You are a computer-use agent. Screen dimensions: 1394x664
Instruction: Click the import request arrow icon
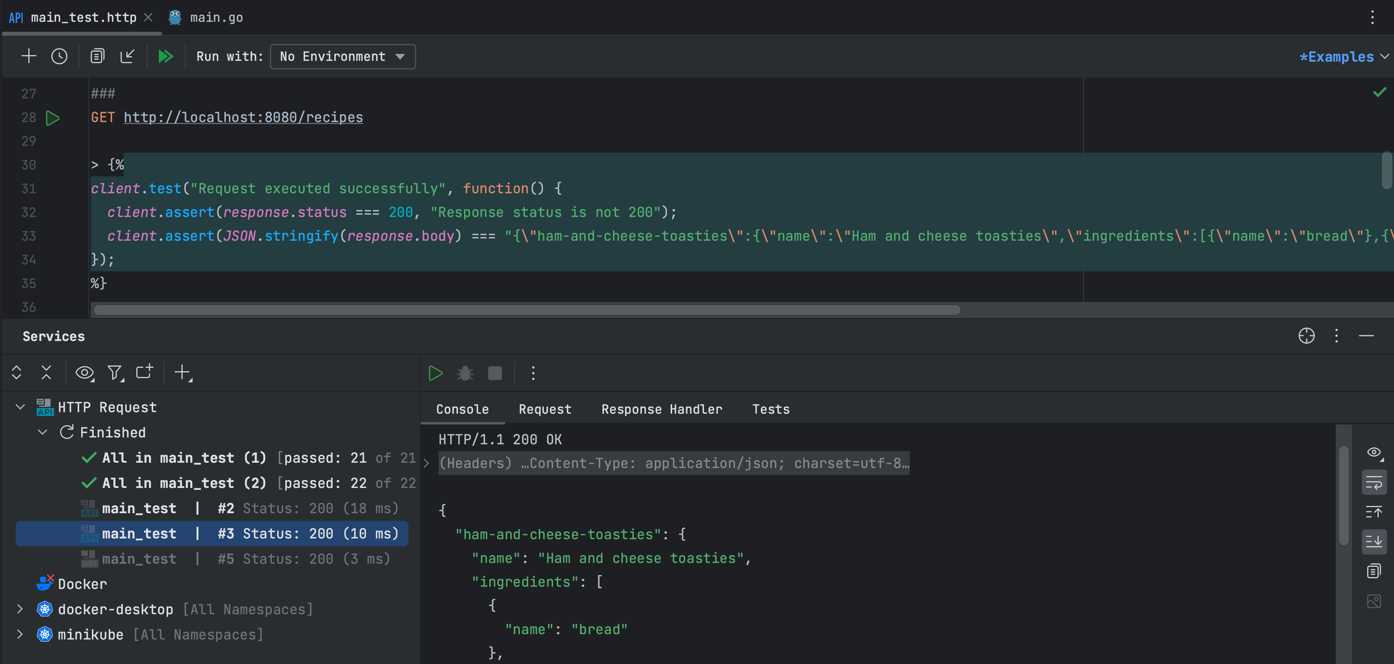pyautogui.click(x=127, y=56)
